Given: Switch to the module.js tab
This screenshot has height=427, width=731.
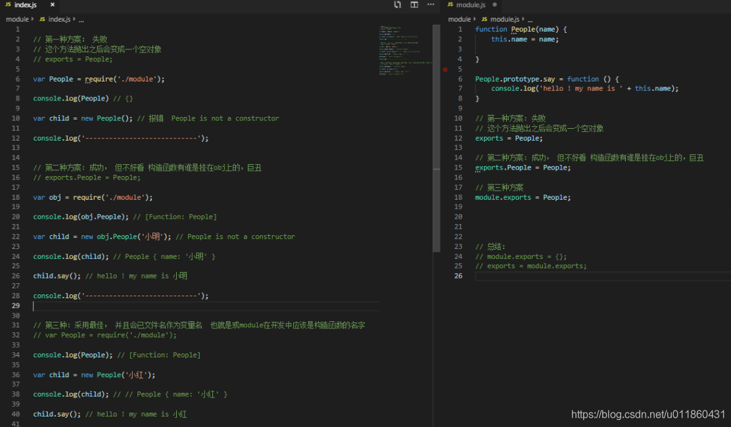Looking at the screenshot, I should tap(471, 5).
